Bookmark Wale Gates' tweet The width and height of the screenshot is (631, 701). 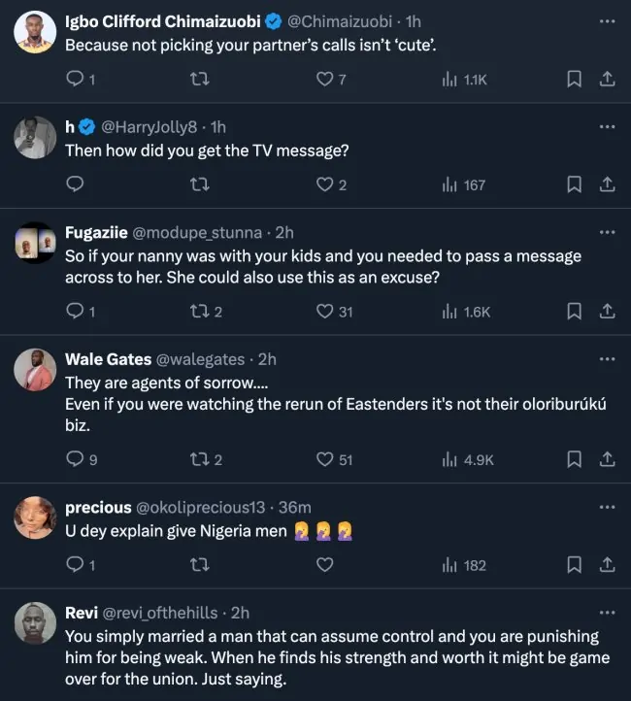[x=574, y=459]
